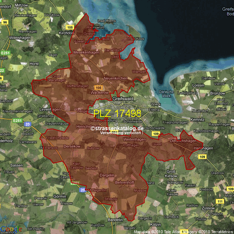Select the Behrenhoff place label
The image size is (234, 234).
(125, 182)
